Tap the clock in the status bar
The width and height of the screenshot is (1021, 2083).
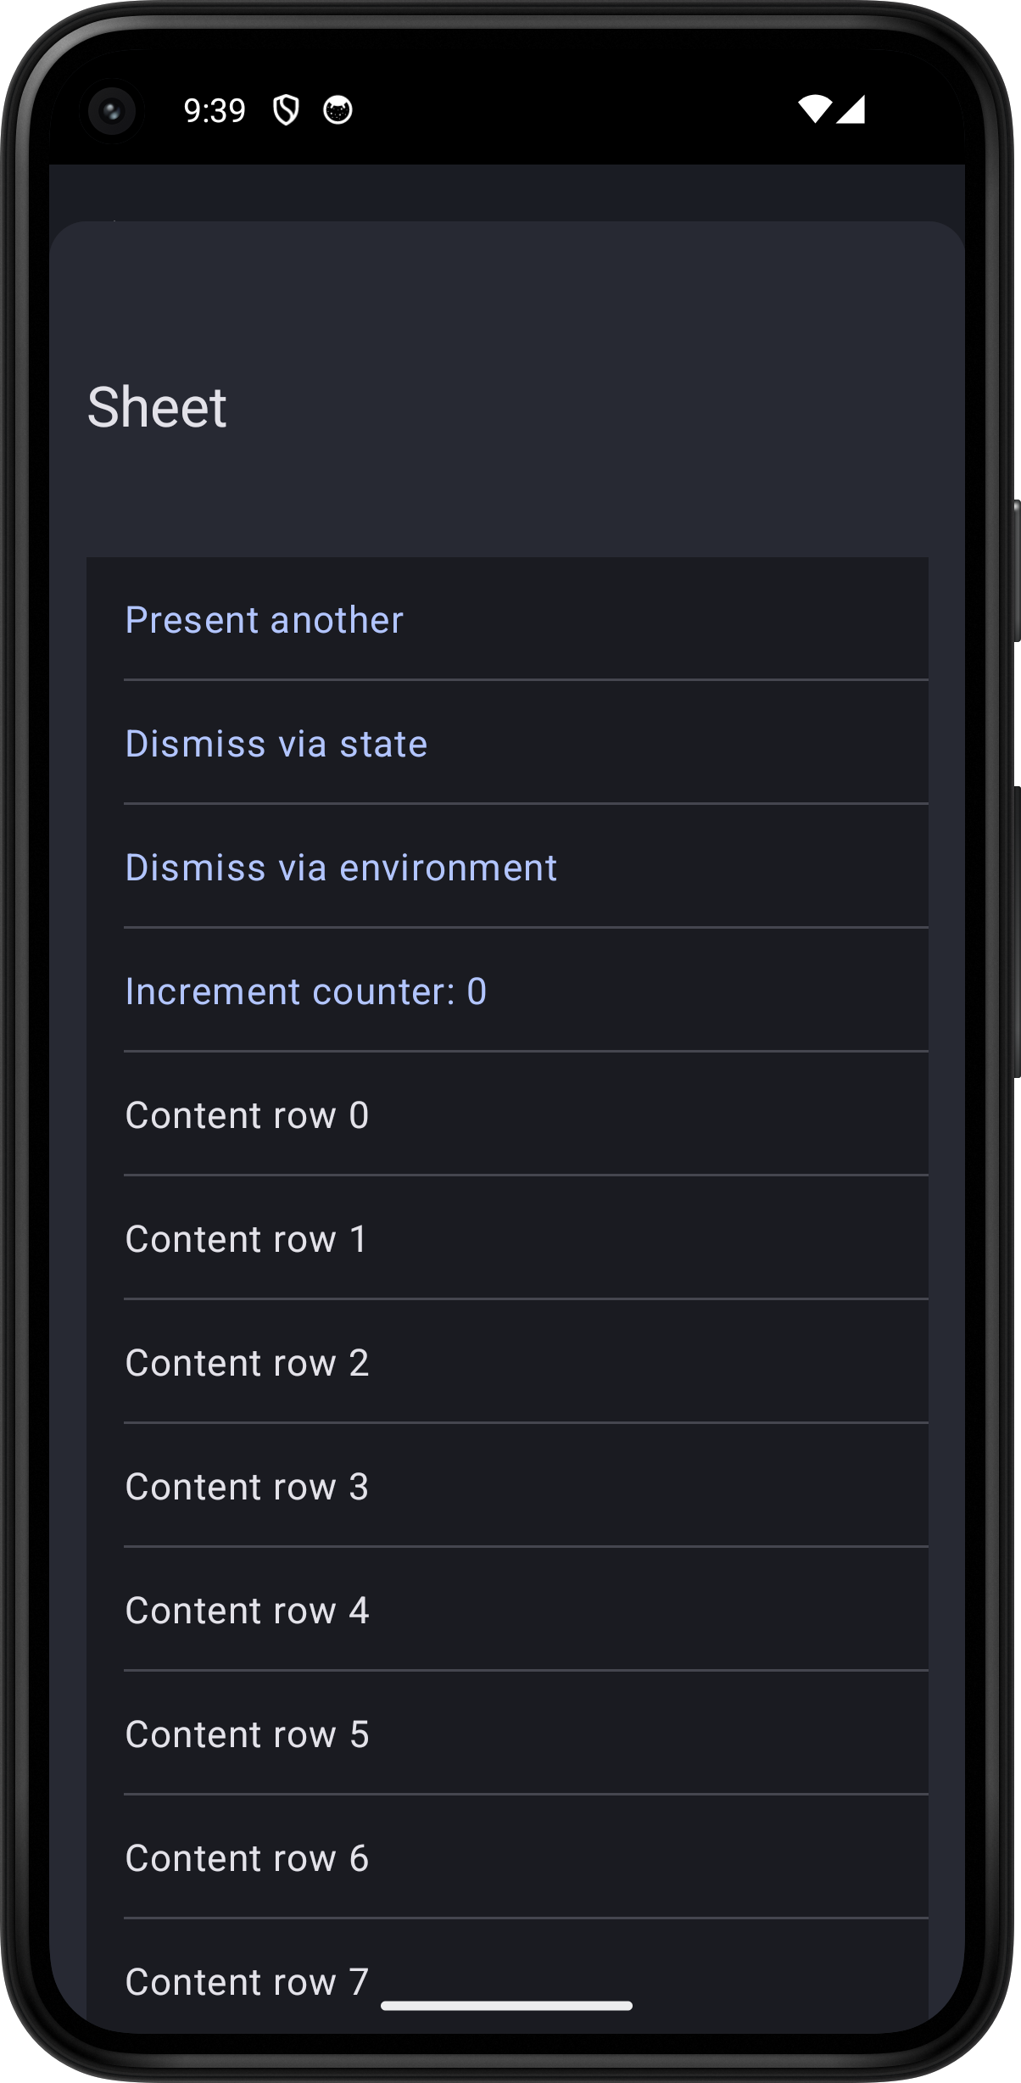(215, 109)
